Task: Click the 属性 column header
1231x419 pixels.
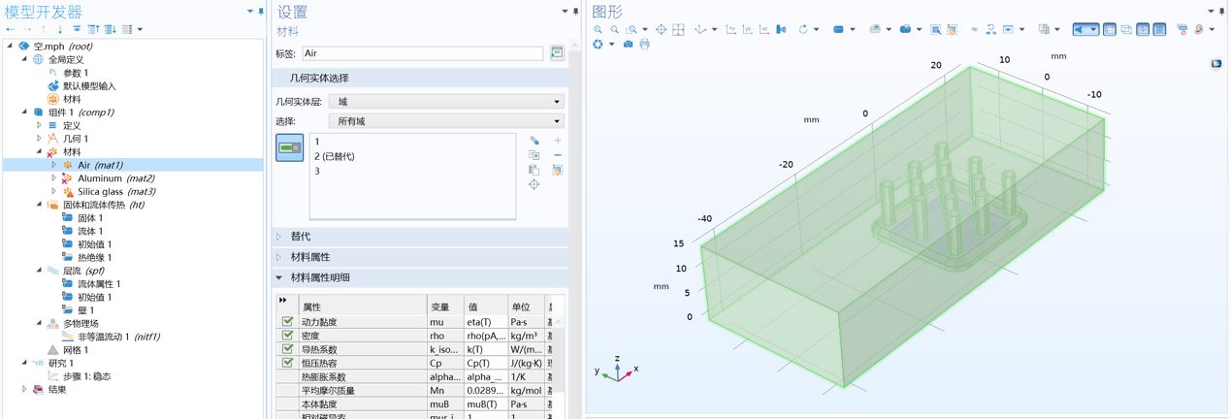Action: [x=362, y=306]
